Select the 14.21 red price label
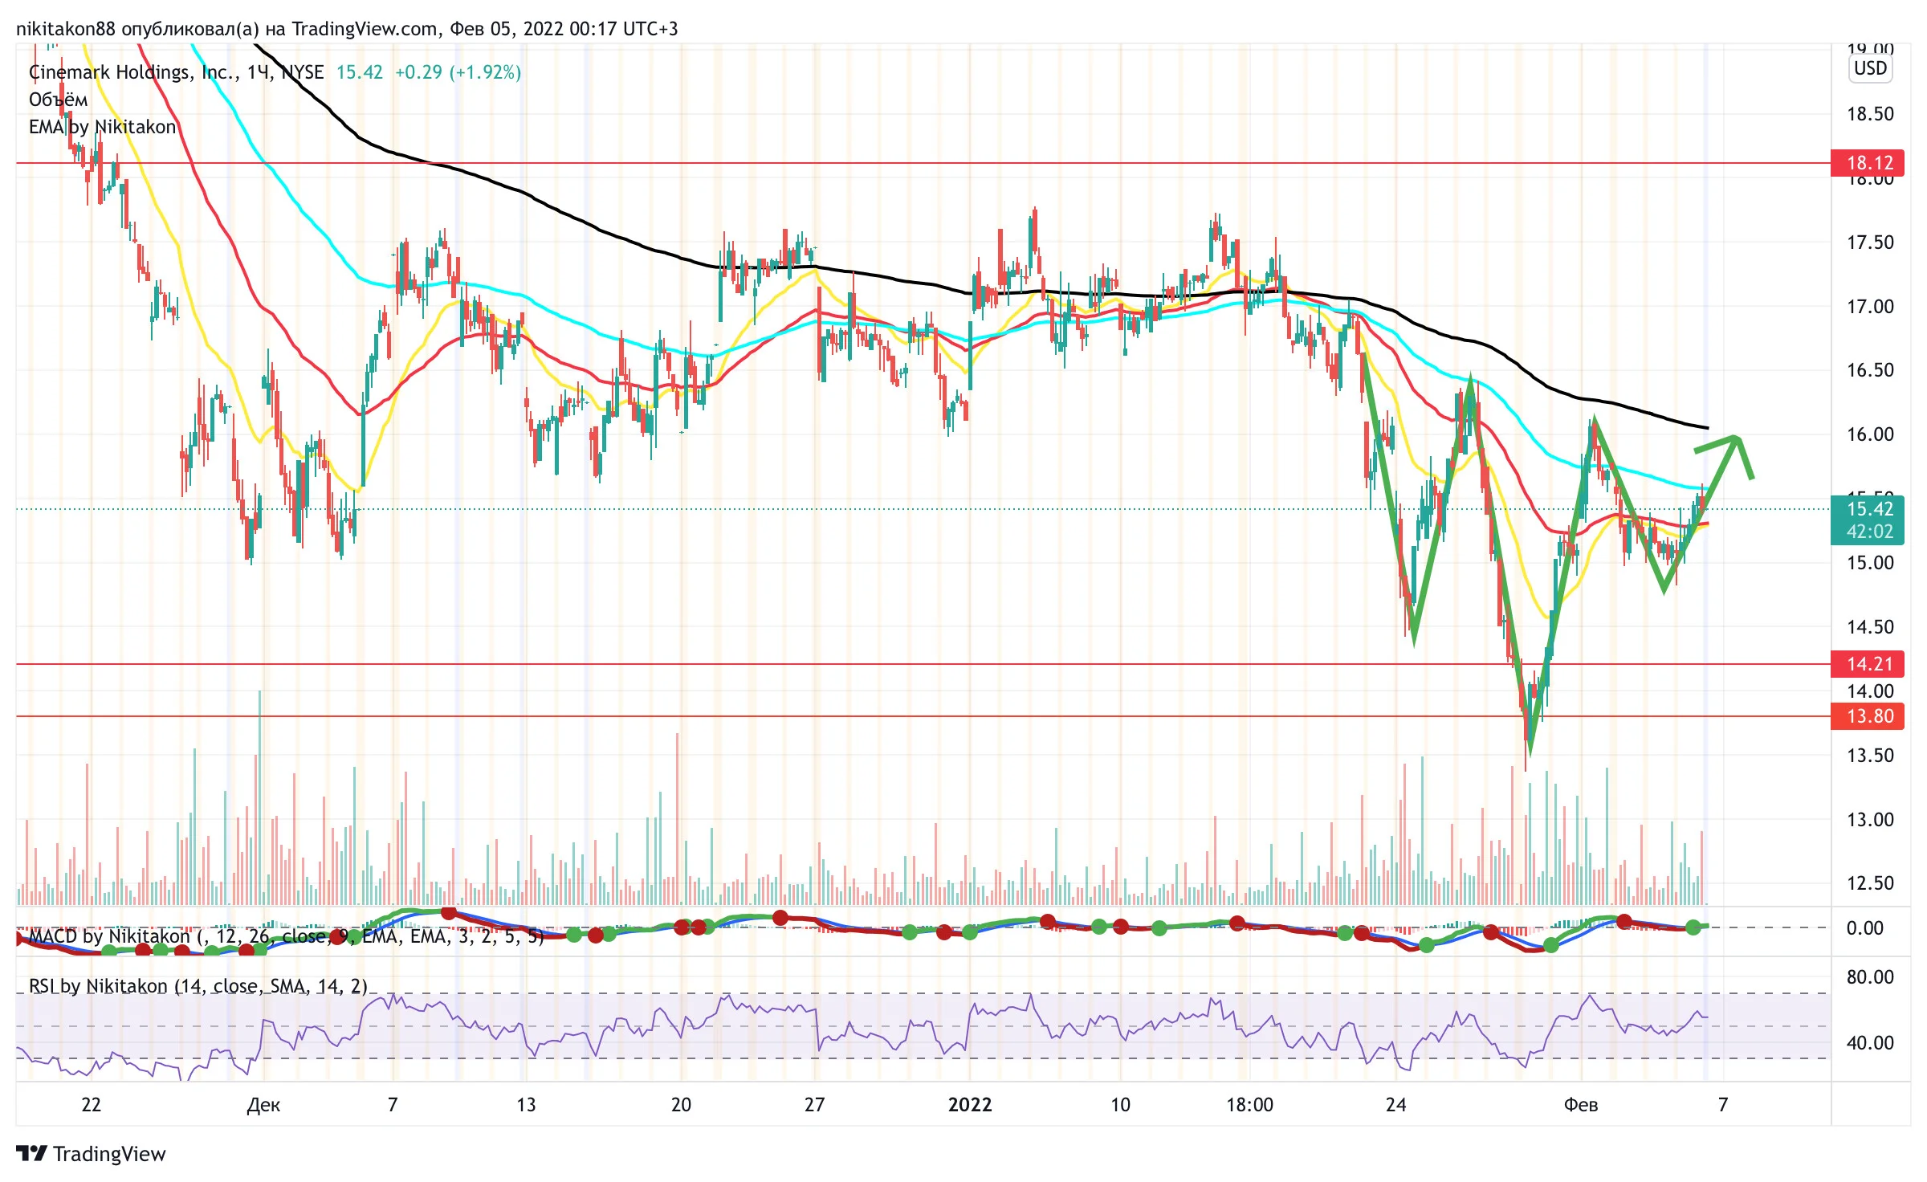Screen dimensions: 1927x1182 (1868, 664)
